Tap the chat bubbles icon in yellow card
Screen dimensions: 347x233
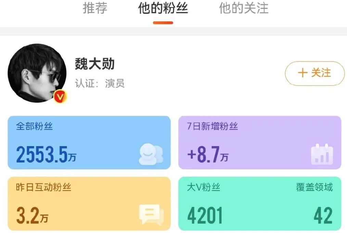152,215
